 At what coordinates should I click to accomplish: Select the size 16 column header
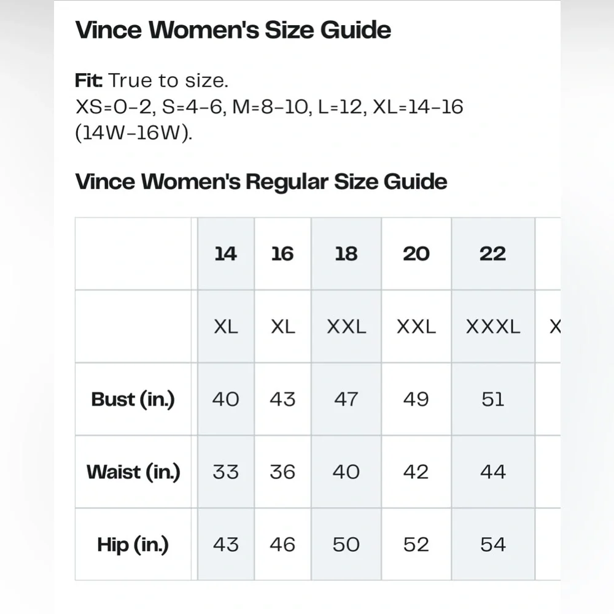pyautogui.click(x=282, y=254)
